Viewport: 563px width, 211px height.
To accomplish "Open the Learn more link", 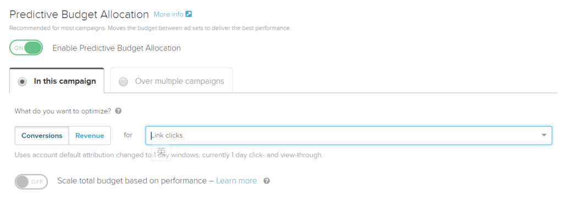I will (236, 181).
